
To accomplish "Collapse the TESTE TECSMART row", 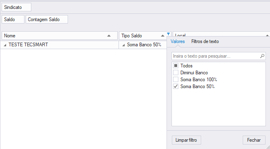I will pos(5,45).
